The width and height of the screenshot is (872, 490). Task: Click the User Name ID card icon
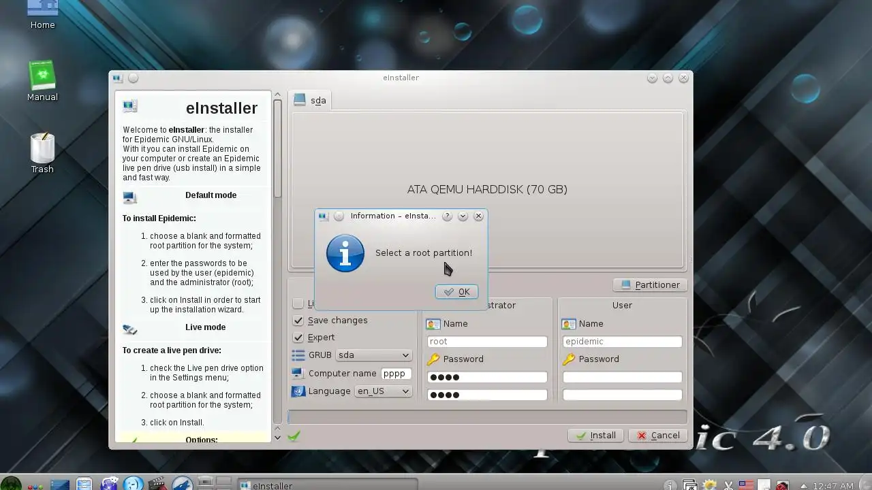click(569, 324)
